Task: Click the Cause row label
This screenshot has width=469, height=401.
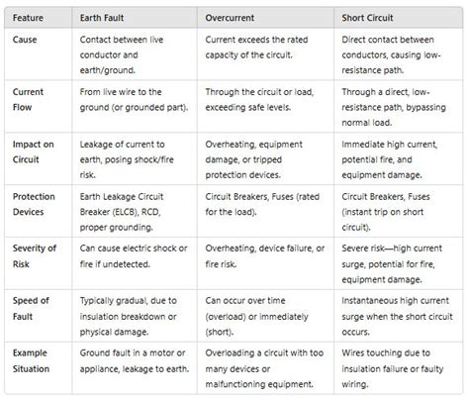Action: pos(25,40)
